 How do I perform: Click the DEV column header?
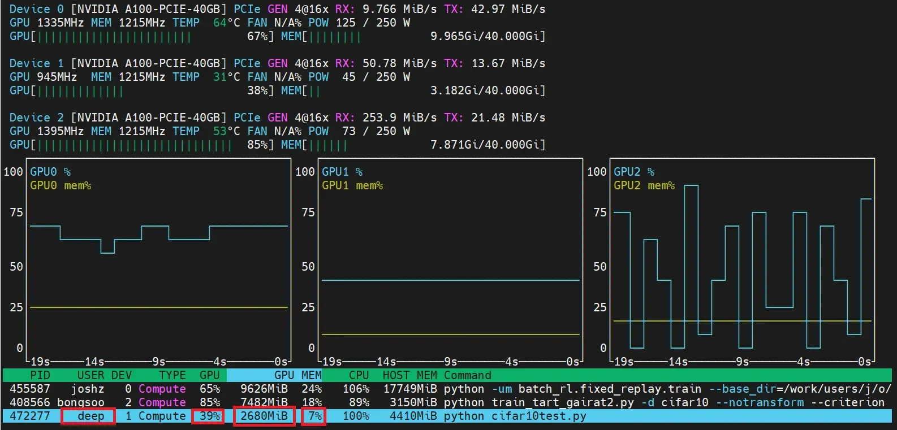[x=122, y=375]
